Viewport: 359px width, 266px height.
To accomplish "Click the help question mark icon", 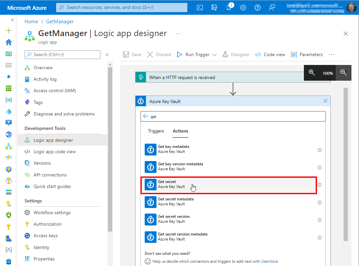I will pyautogui.click(x=258, y=8).
